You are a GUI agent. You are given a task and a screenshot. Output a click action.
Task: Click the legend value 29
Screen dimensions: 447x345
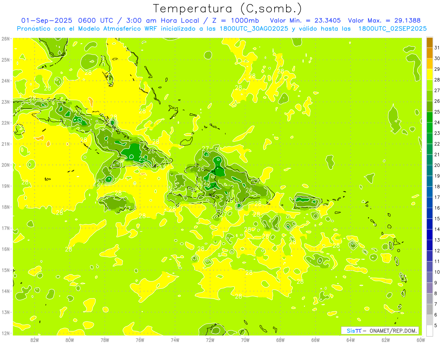(437, 69)
